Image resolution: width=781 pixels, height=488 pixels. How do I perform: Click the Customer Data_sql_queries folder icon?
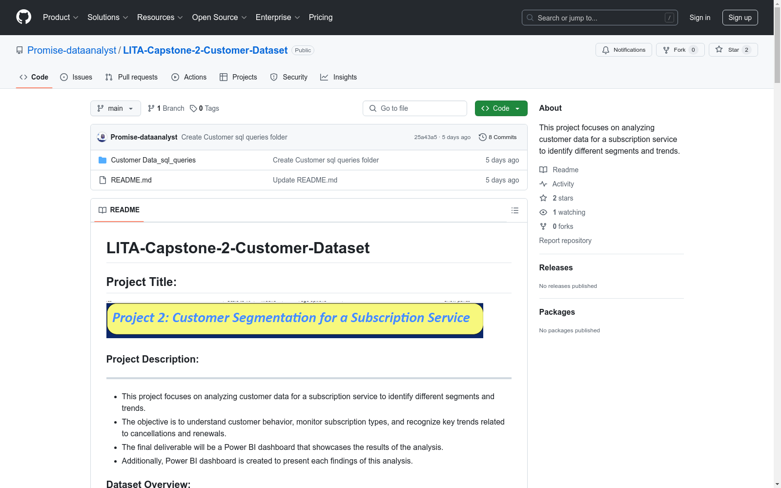click(103, 160)
